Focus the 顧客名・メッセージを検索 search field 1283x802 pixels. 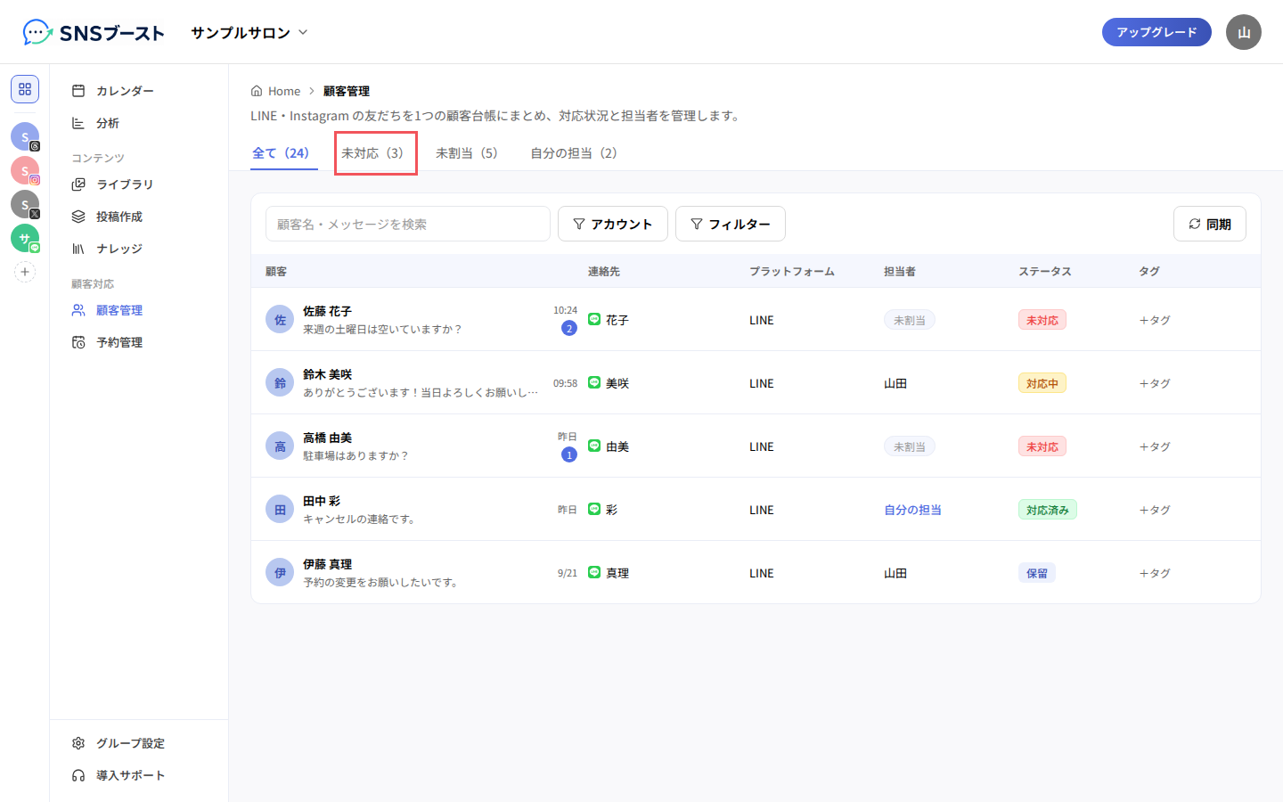click(x=408, y=224)
